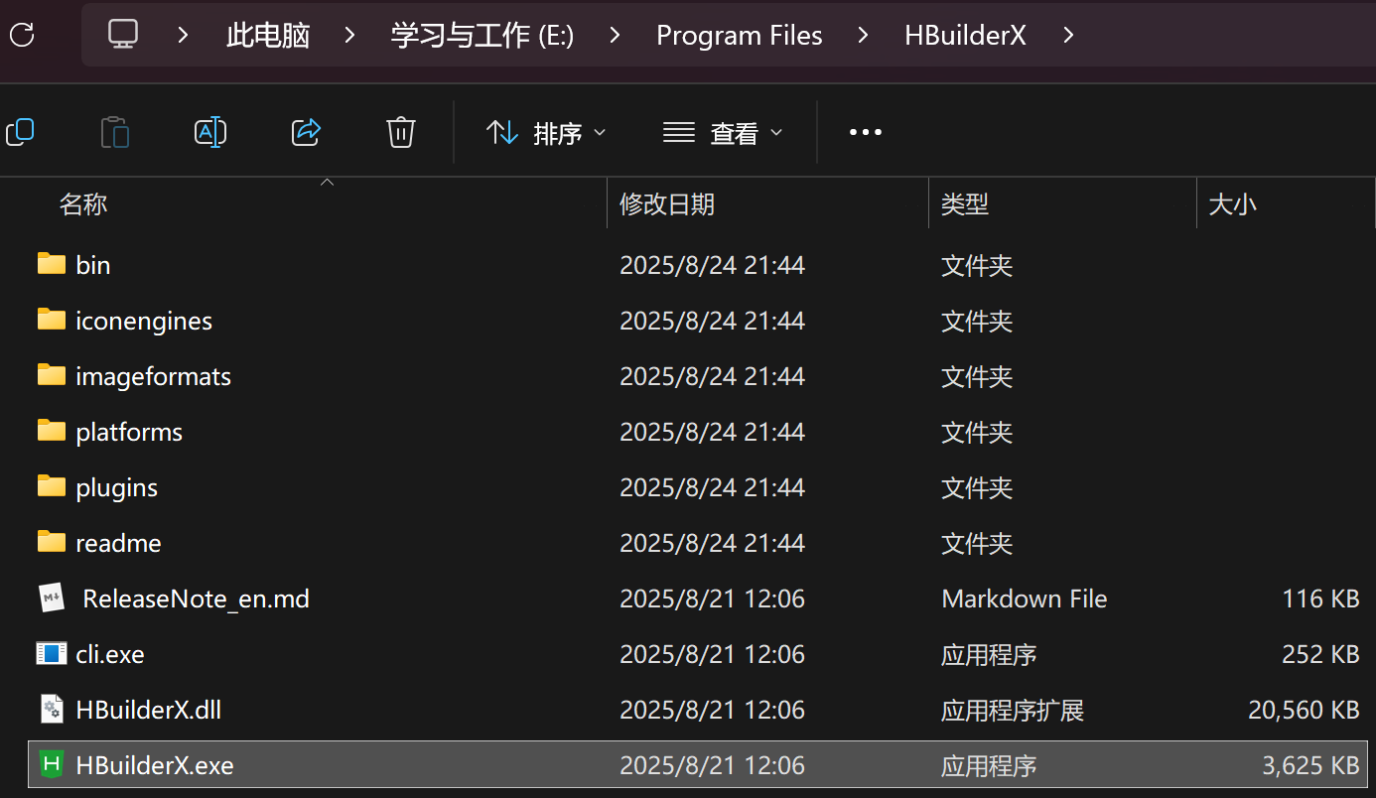Screen dimensions: 1376x798
Task: Go to 学习与工作 (E:) breadcrumb
Action: pos(482,36)
